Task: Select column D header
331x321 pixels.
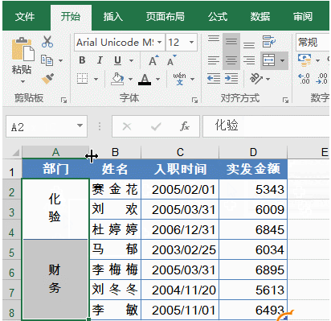Action: (253, 152)
